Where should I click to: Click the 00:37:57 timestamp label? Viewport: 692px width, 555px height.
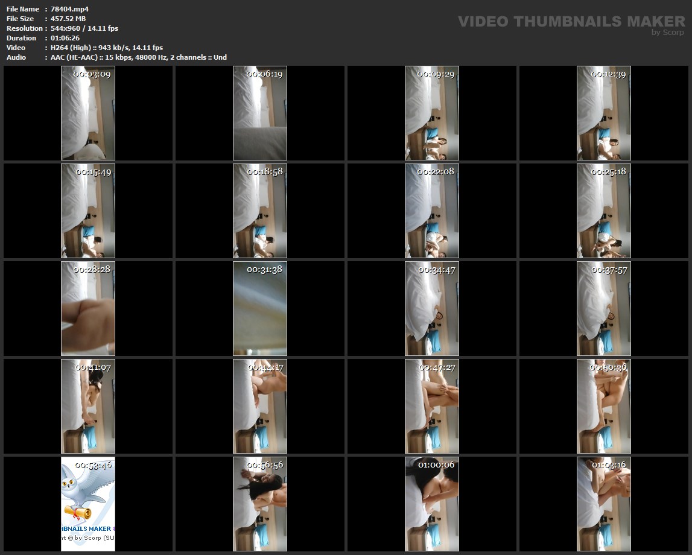tap(609, 270)
